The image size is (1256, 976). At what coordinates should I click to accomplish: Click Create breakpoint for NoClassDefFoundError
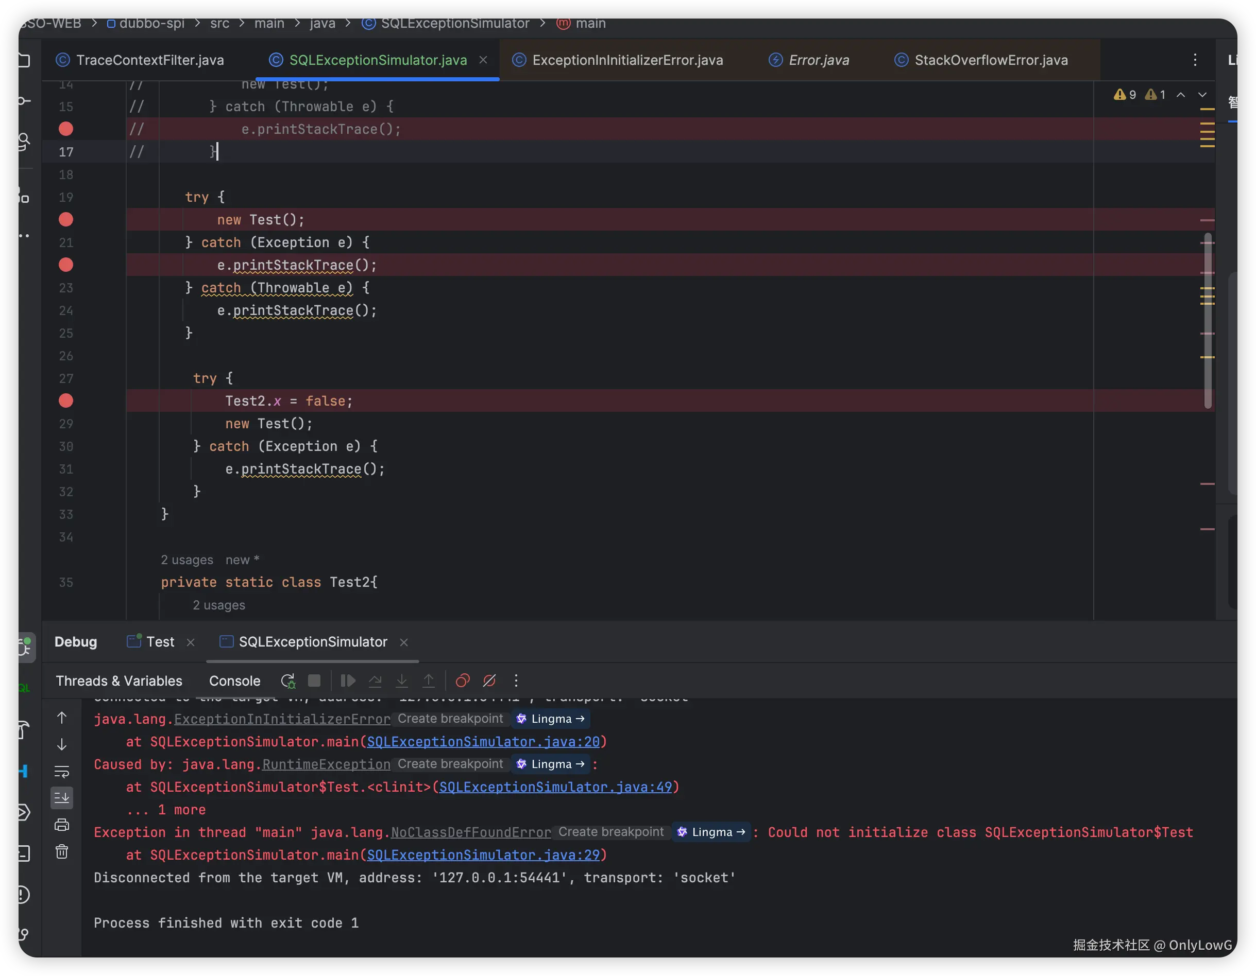(x=611, y=832)
